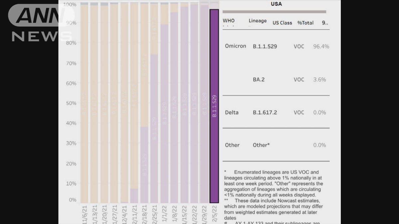The height and width of the screenshot is (224, 399).
Task: Click the %Total column header
Action: tap(305, 23)
